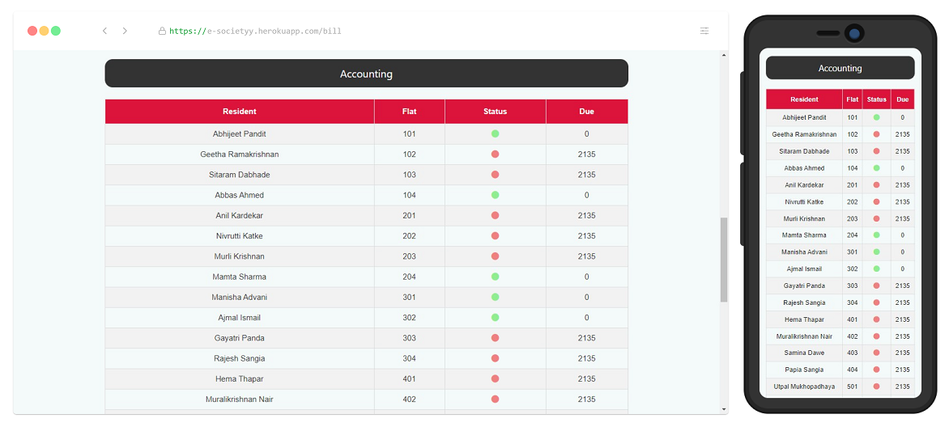Select resident name Abhijeet Pandit in desktop table

[240, 133]
